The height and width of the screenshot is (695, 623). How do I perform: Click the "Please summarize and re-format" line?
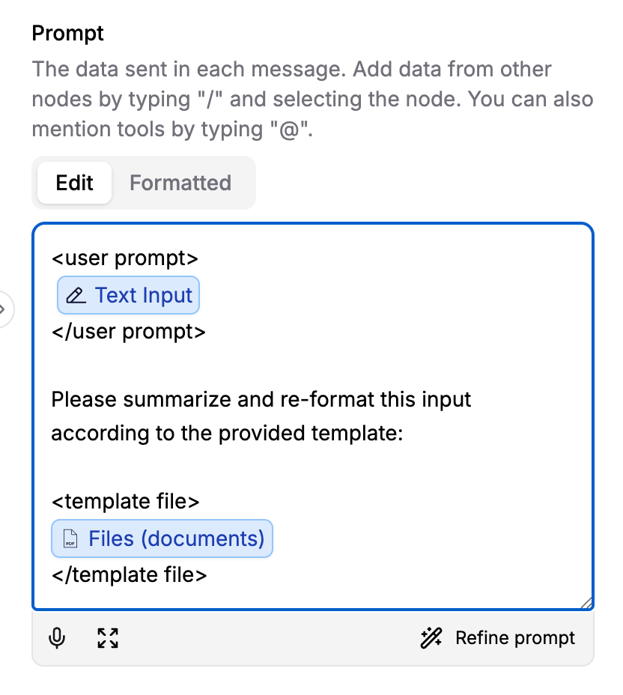[x=261, y=399]
